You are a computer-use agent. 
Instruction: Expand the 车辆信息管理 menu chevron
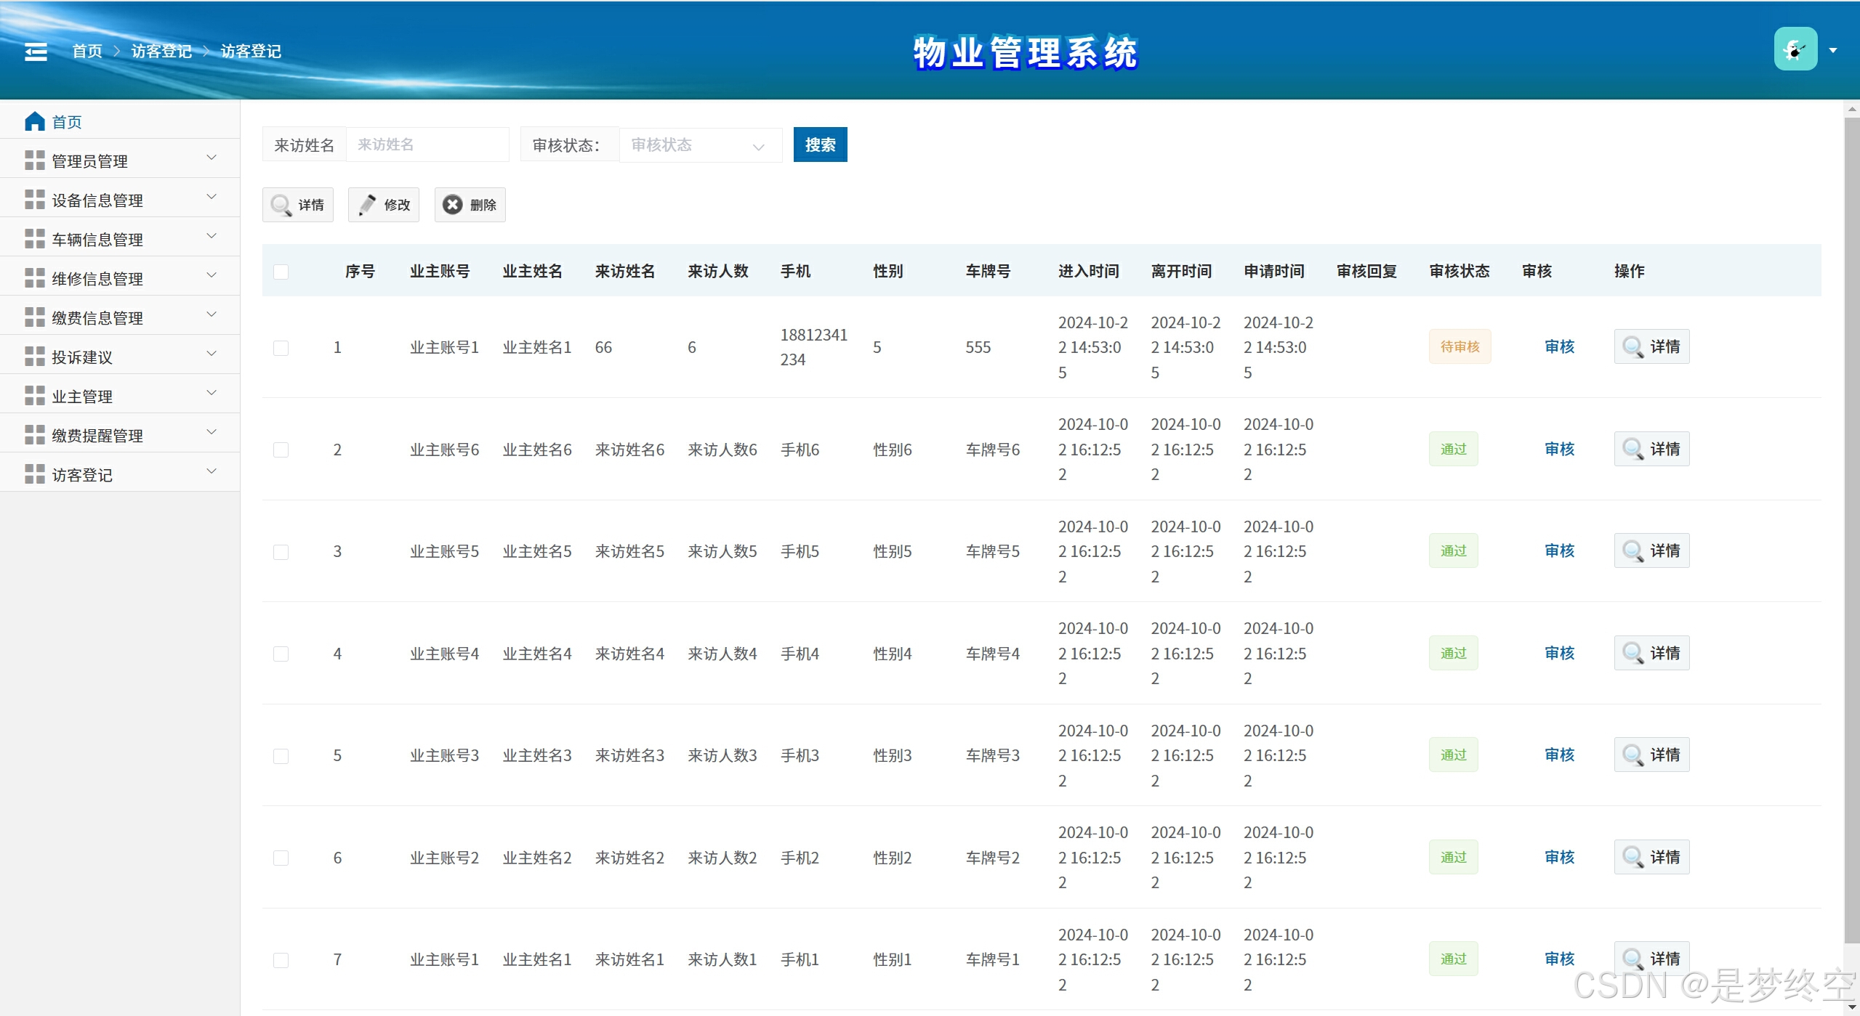(212, 236)
